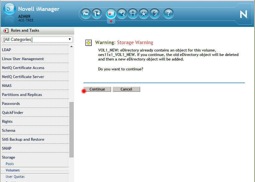The width and height of the screenshot is (255, 182).
Task: Expand the Passwords role
Action: point(11,103)
